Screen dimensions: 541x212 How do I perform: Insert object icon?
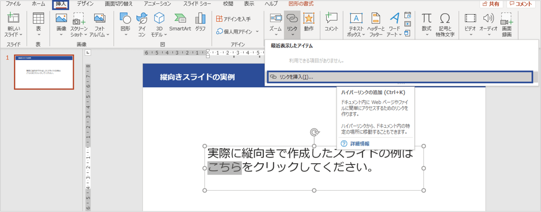click(408, 33)
